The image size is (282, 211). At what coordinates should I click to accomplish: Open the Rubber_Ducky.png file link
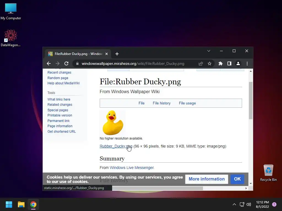point(116,146)
